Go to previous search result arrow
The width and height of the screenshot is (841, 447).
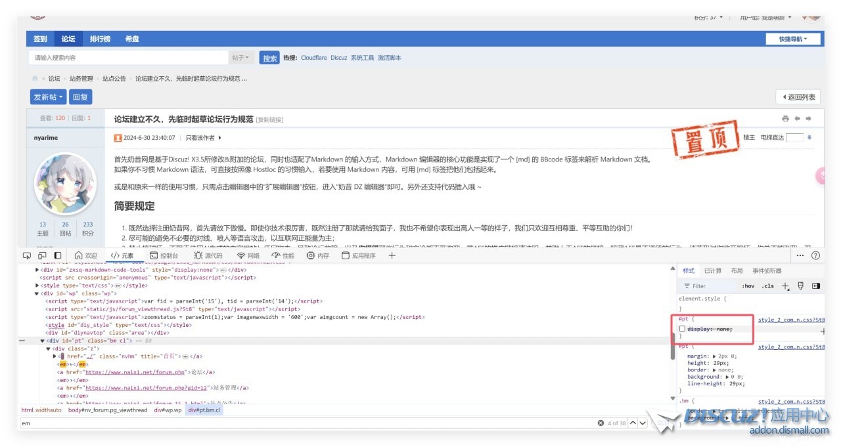coord(633,423)
